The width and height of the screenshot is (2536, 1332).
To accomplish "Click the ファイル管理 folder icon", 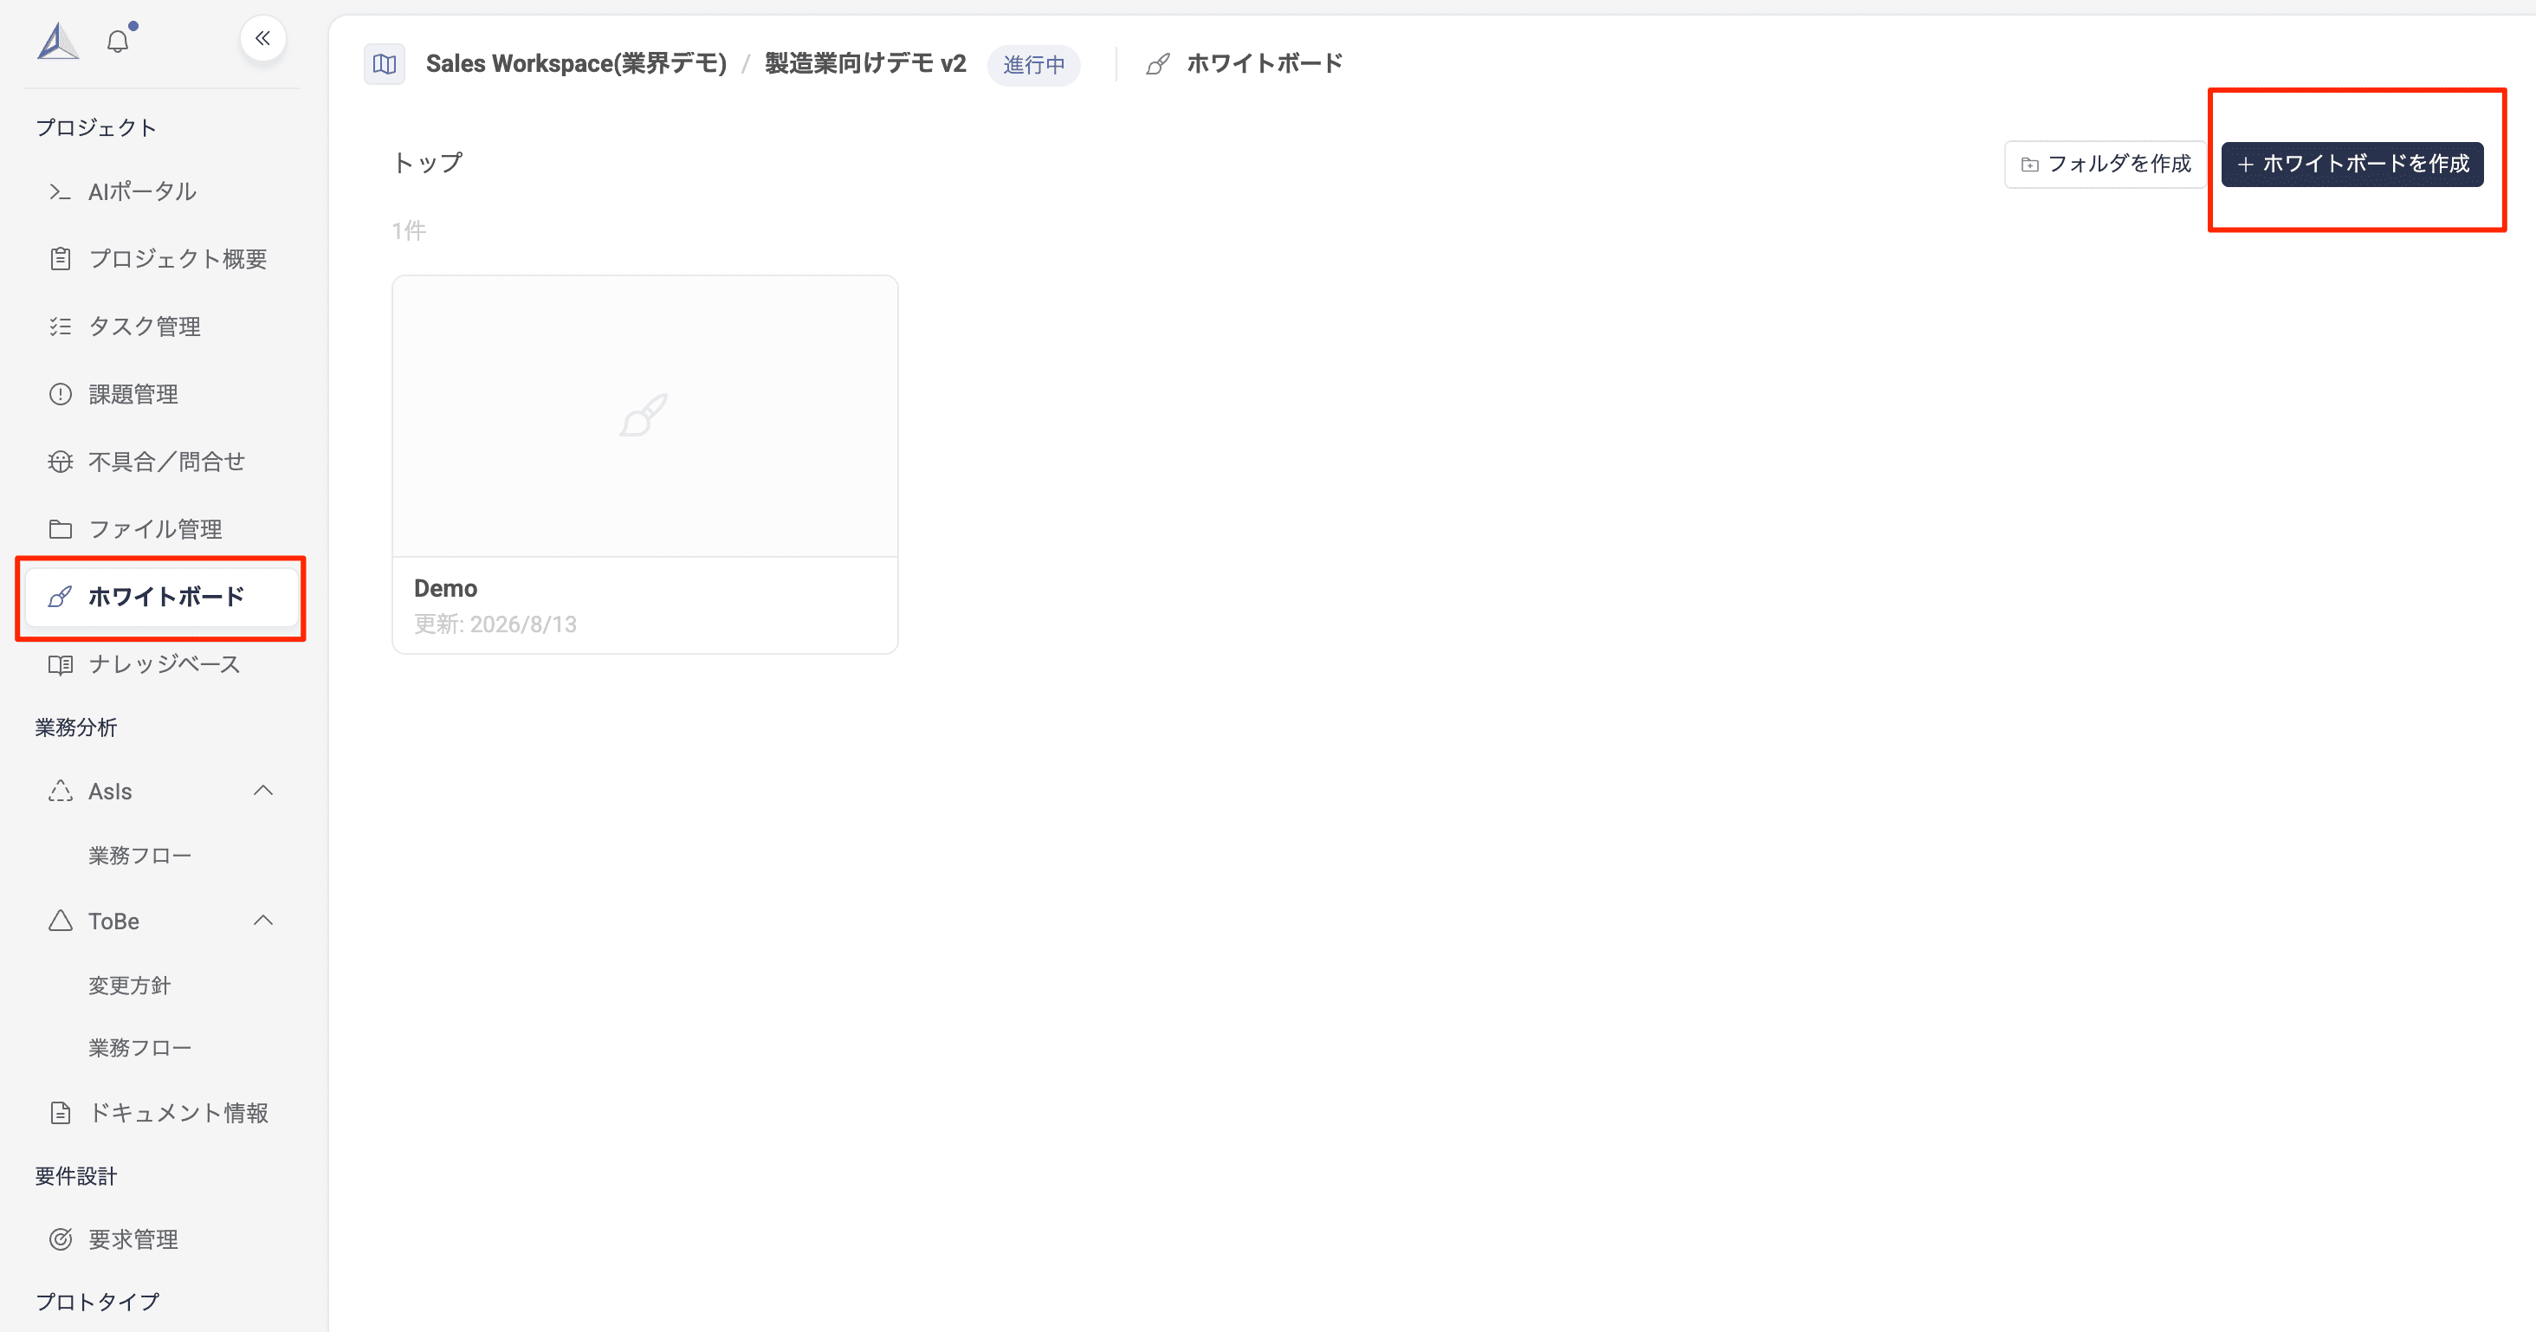I will (60, 530).
